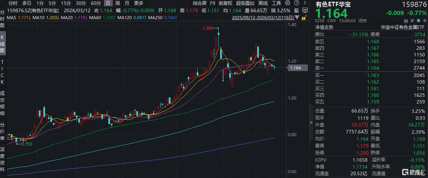Screen dimensions: 428x178
Task: Select 卖三 ask row at 1.166
Action: pyautogui.click(x=370, y=55)
